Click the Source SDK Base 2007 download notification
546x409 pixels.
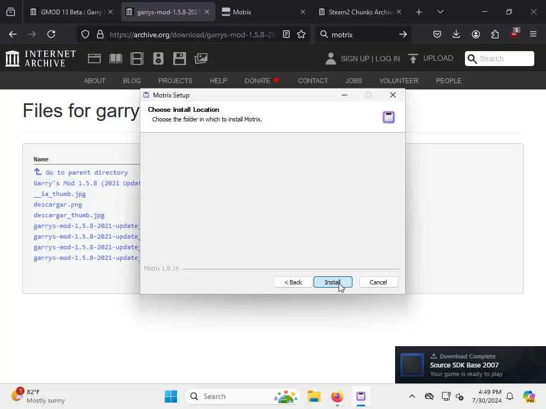click(470, 365)
